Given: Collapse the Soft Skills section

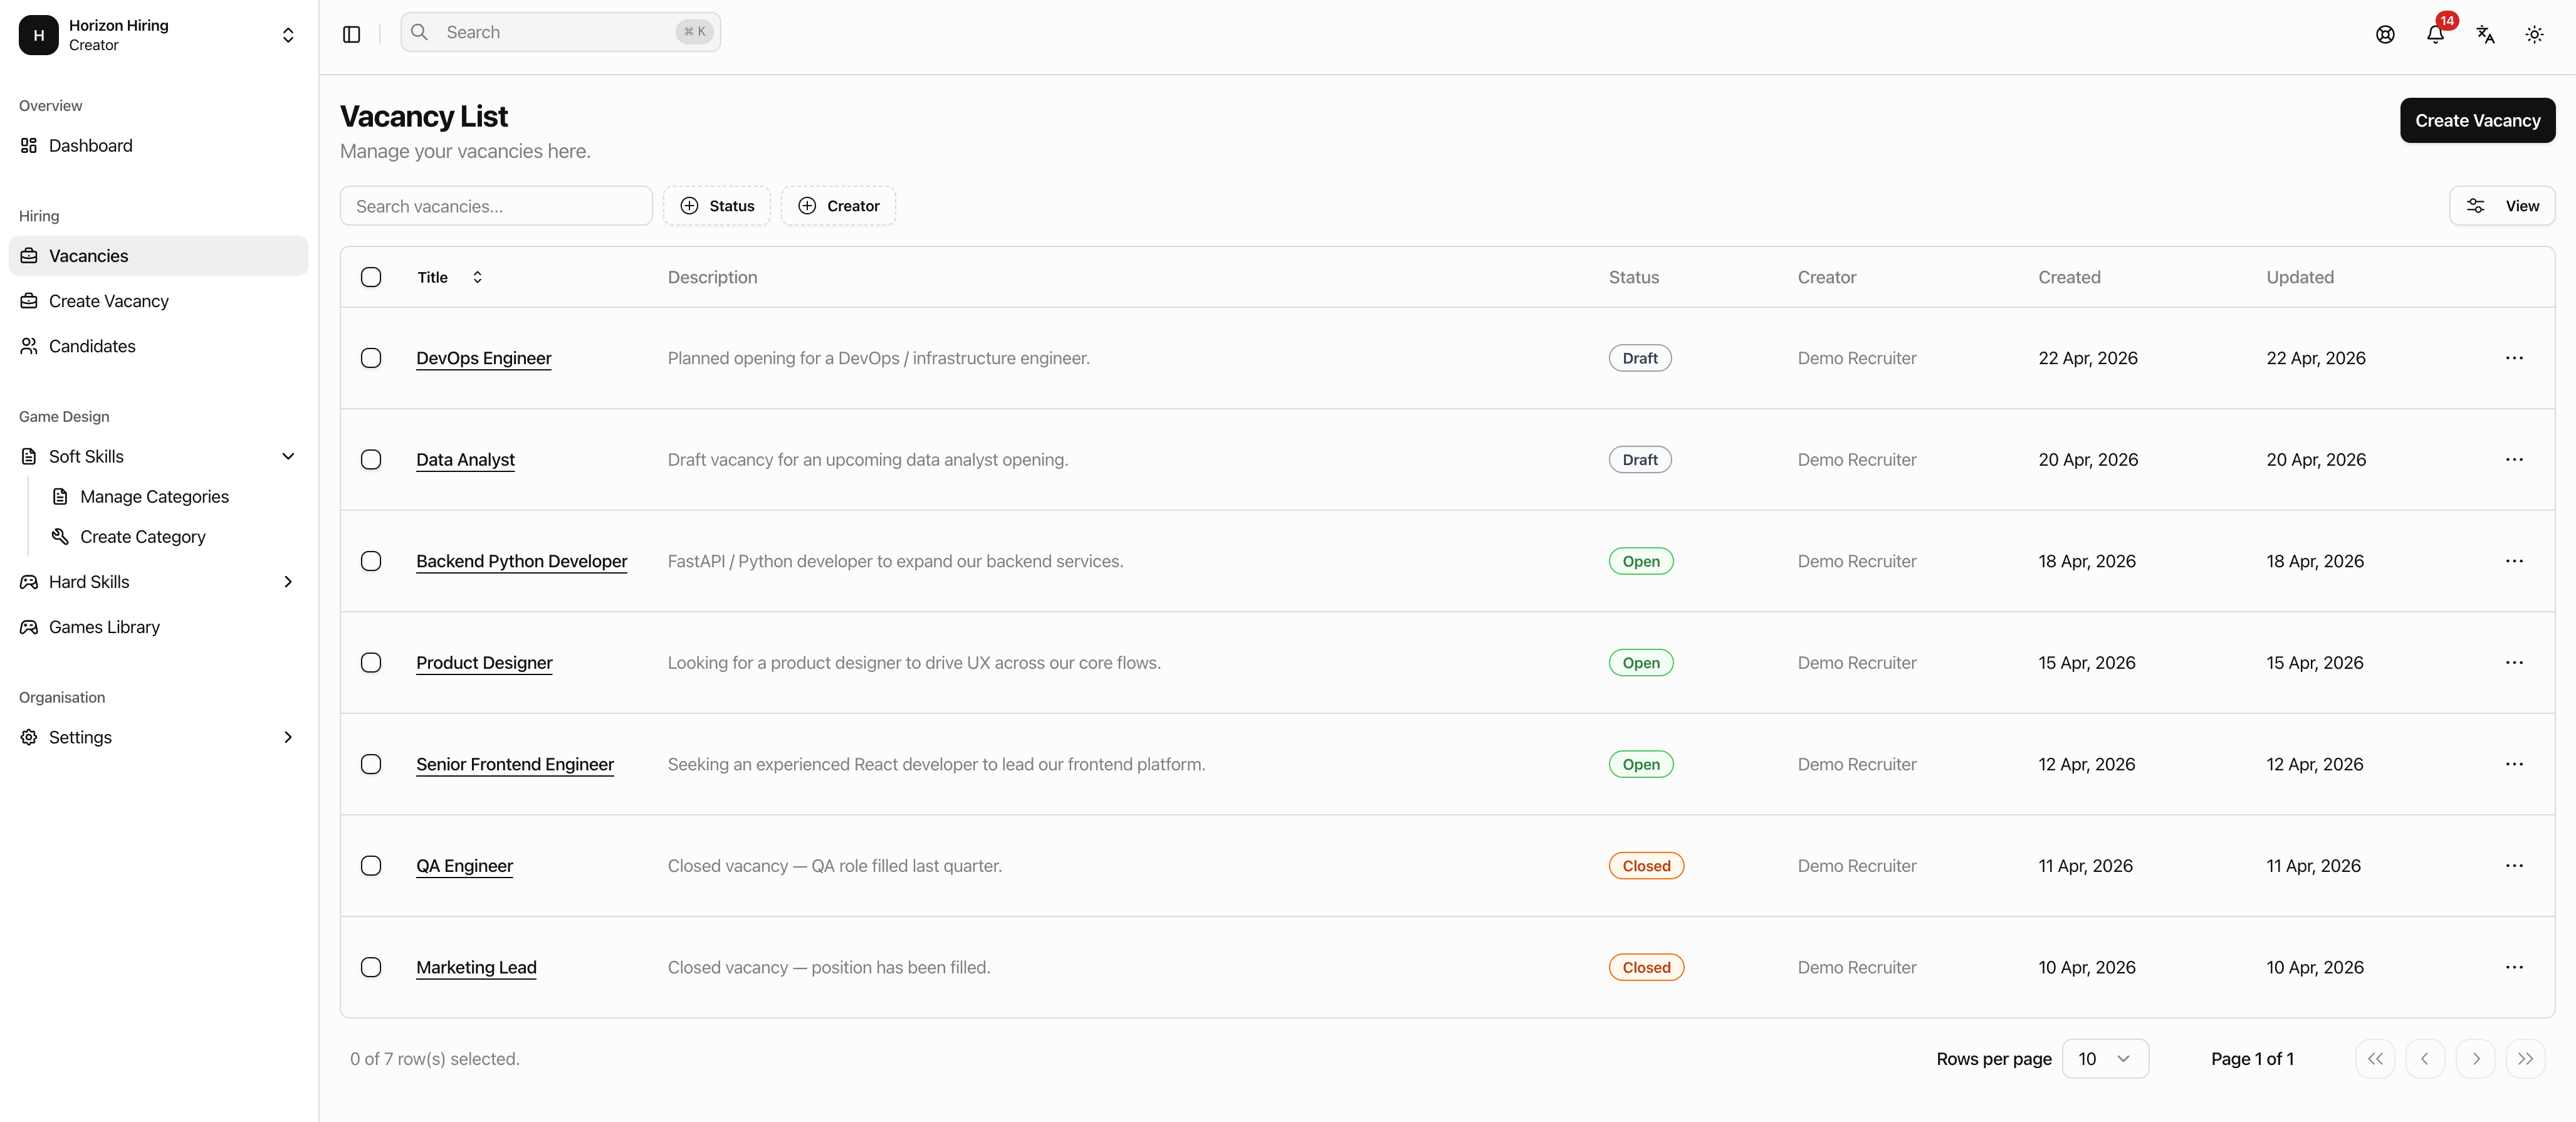Looking at the screenshot, I should click(288, 456).
